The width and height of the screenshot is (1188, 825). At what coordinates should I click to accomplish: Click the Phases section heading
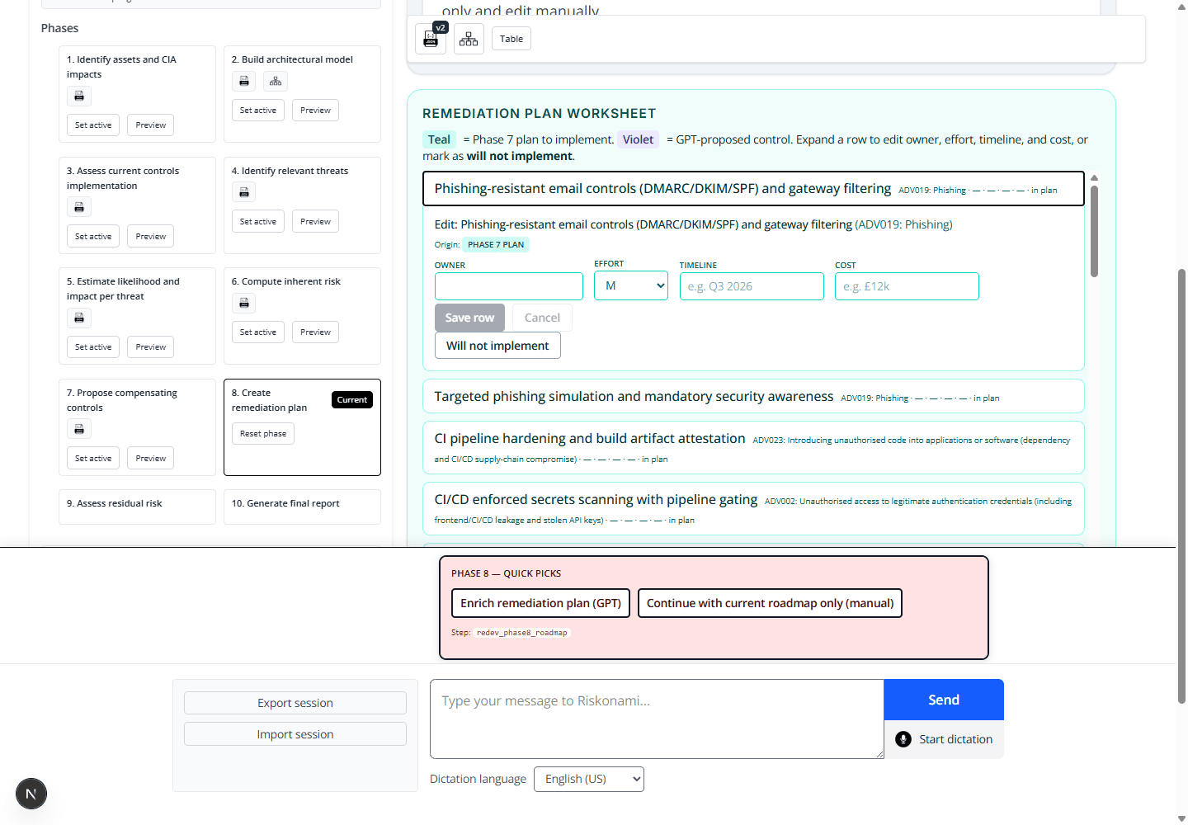pyautogui.click(x=60, y=28)
